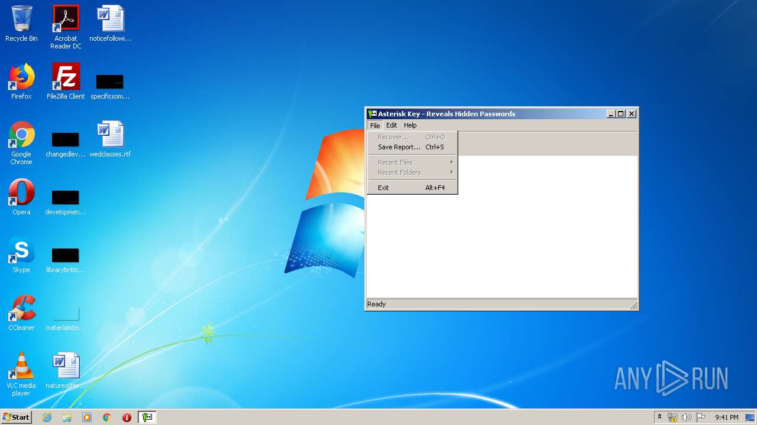Click the window resize grip corner
757x425 pixels.
(x=633, y=305)
